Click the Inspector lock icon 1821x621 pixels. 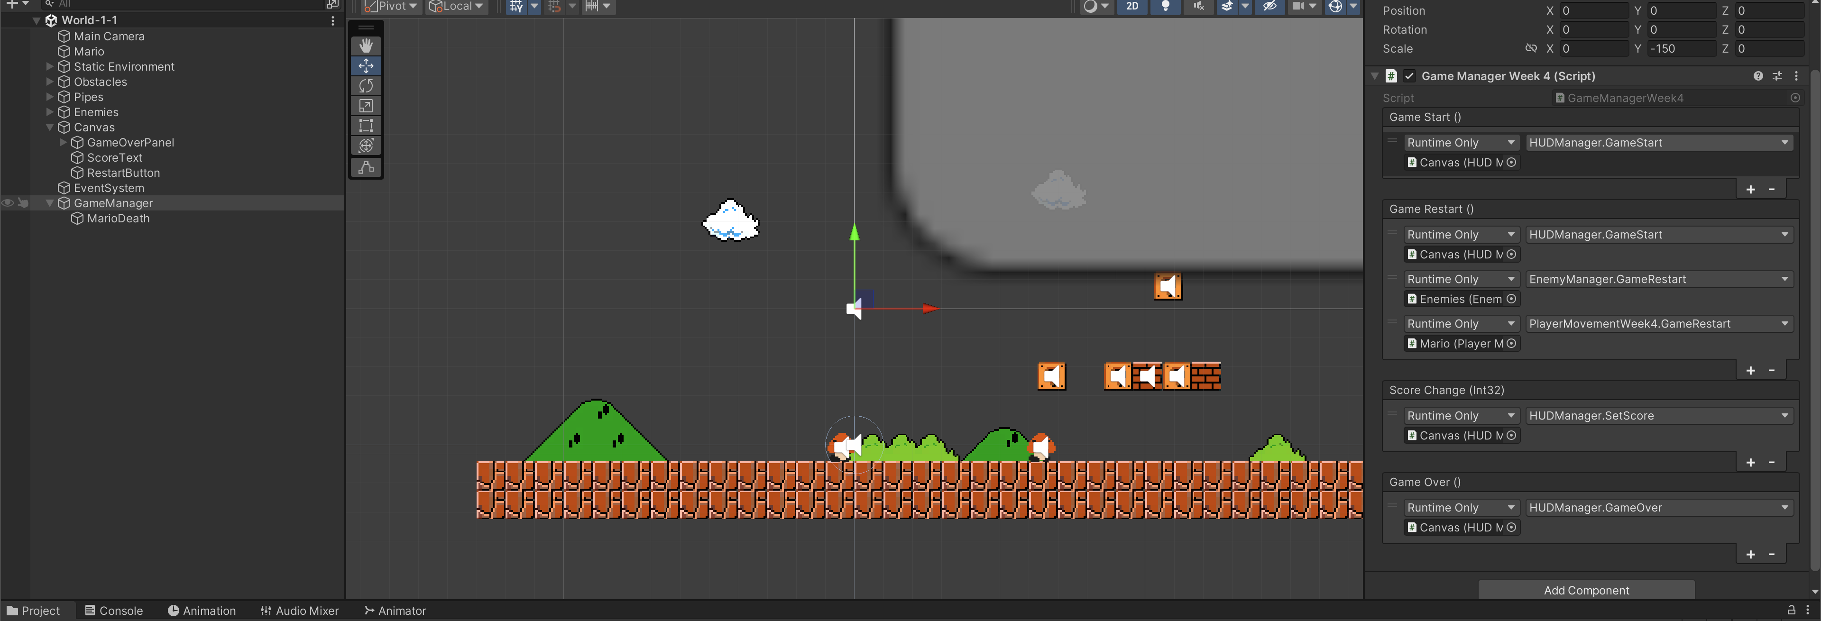coord(1791,610)
